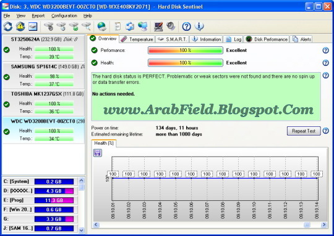
Task: Open the View menu
Action: point(21,15)
